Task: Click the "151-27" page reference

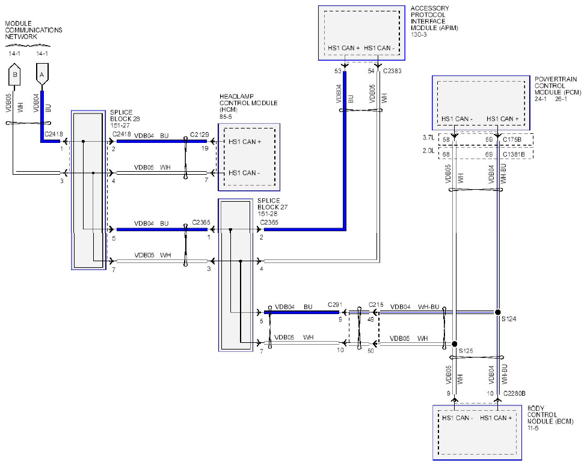Action: click(120, 126)
